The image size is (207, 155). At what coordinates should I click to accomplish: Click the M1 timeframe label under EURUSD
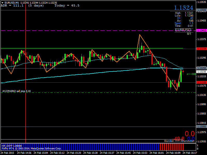[x=189, y=34]
